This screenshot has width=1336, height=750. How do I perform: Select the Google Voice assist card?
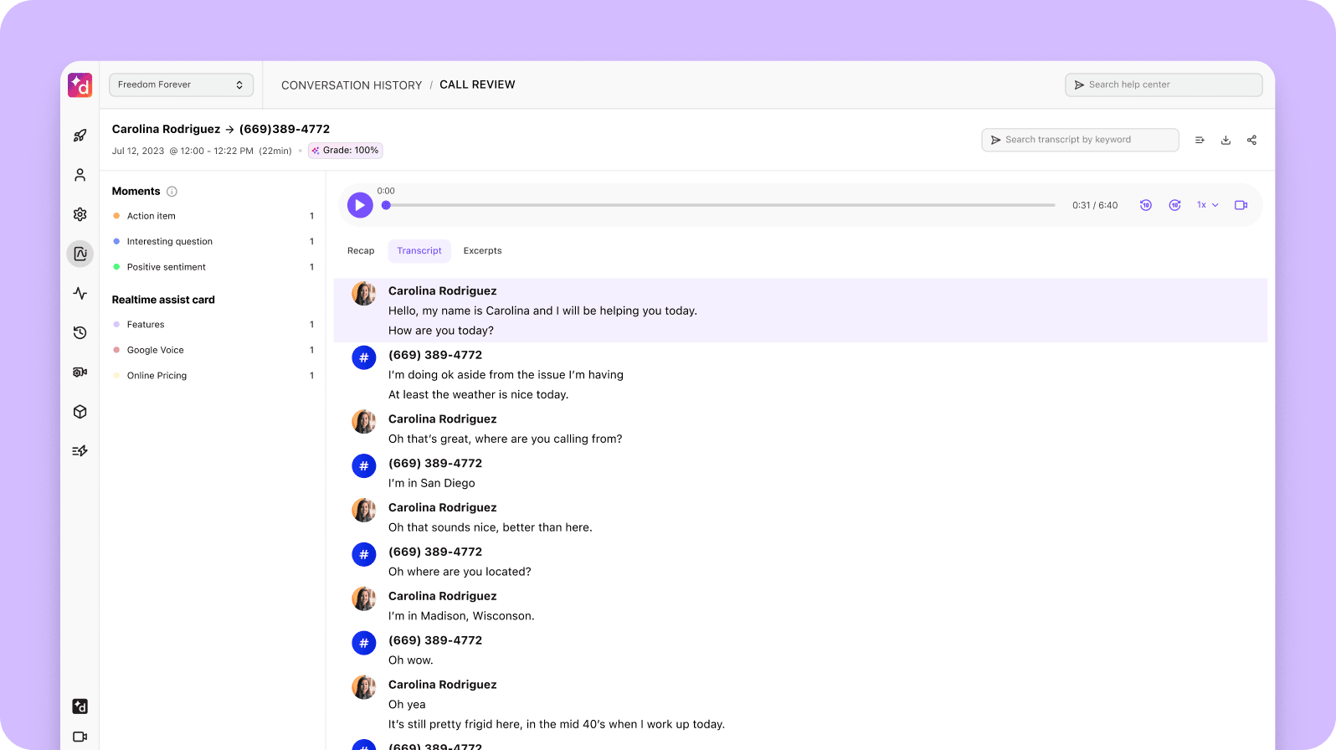[213, 350]
